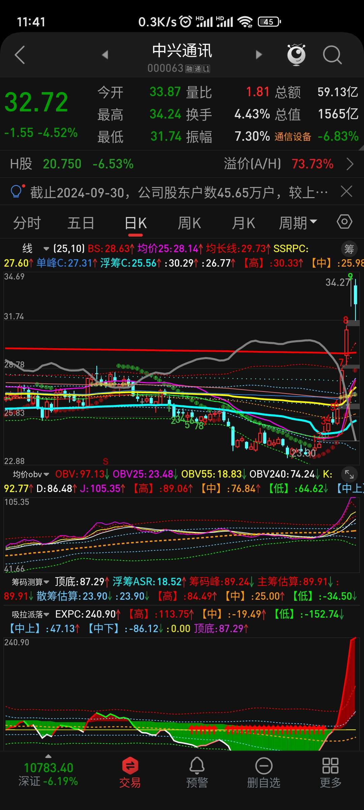Viewport: 364px width, 810px height.
Task: Open 预警 alert bell
Action: coord(197,773)
